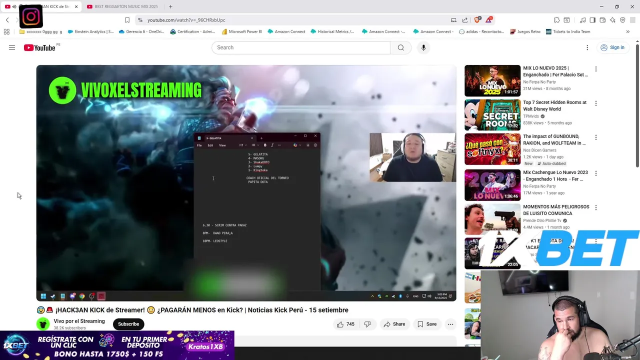
Task: Dislike the video with thumbs-down
Action: (x=367, y=324)
